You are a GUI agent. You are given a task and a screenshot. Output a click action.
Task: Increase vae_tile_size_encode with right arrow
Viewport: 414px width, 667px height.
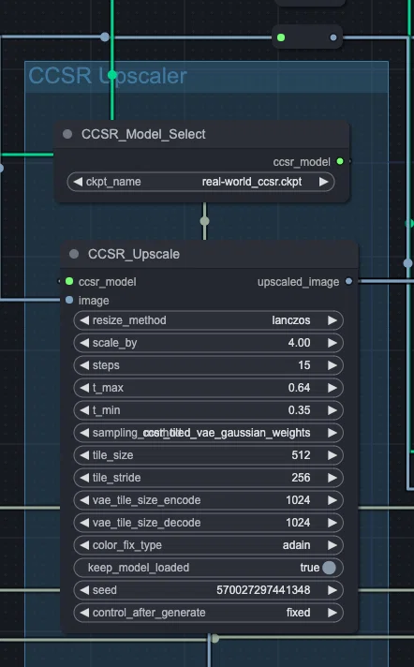click(333, 500)
